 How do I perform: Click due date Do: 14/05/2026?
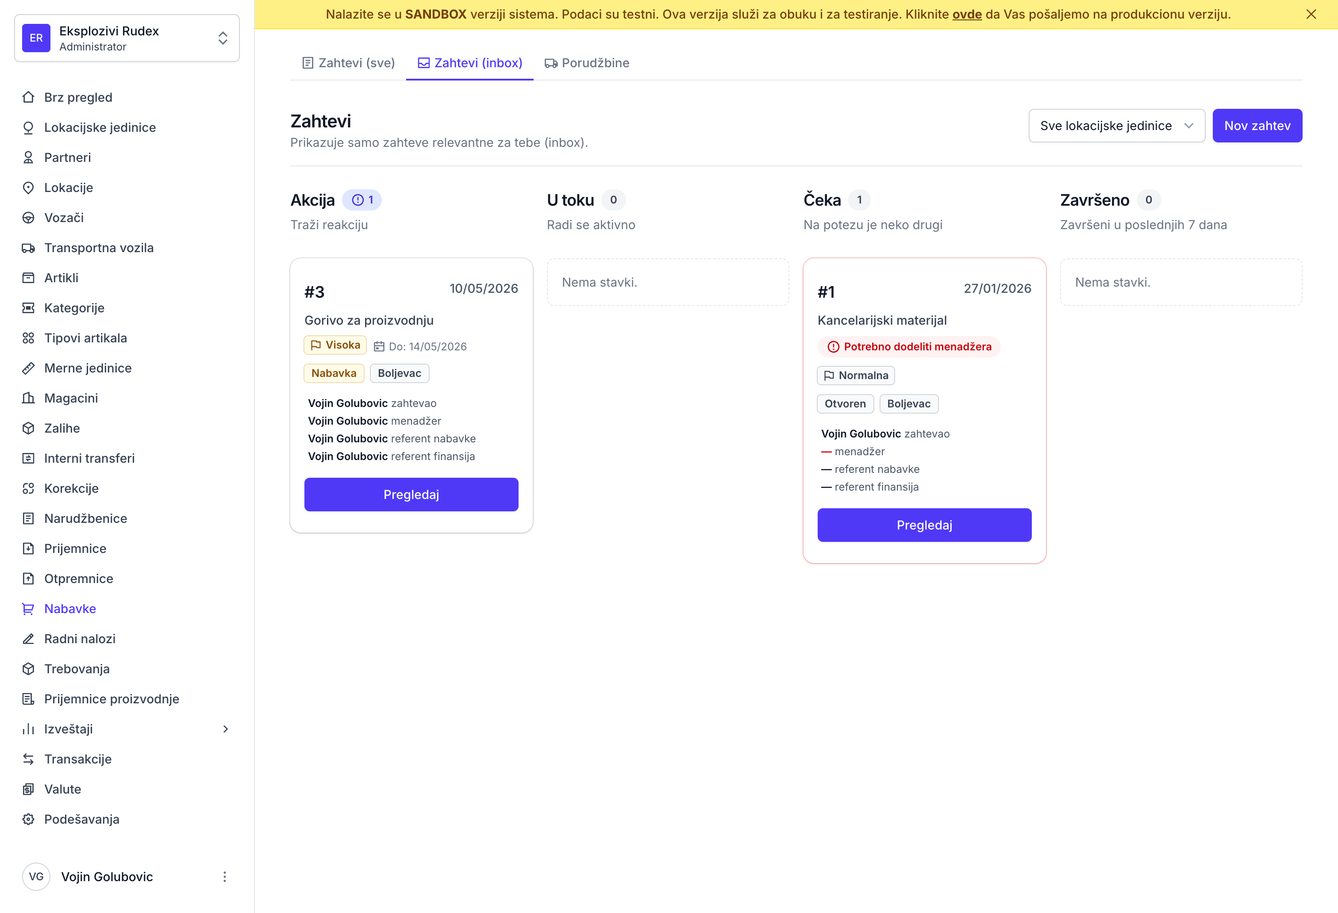pos(420,346)
